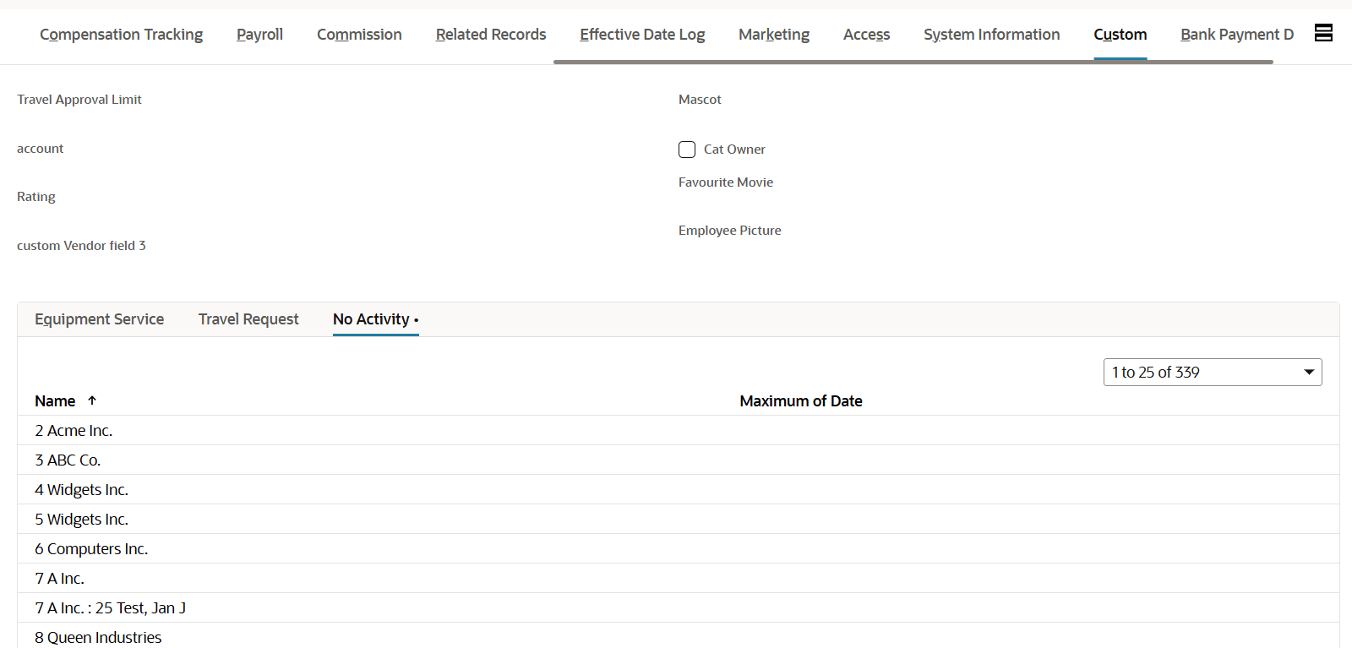Click the Mascot field label

click(x=700, y=100)
